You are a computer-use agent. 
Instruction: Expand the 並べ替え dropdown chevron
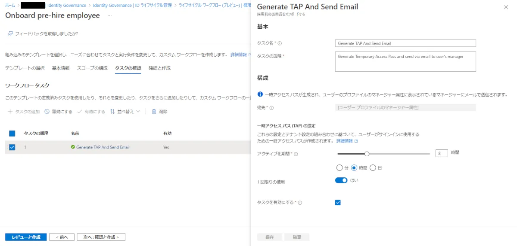[x=138, y=112]
